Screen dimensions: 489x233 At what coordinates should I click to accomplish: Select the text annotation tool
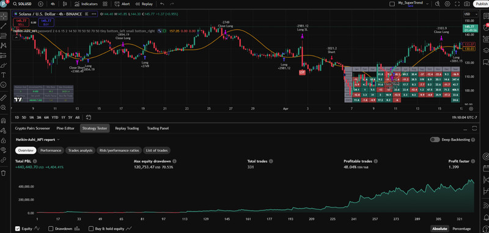click(x=4, y=75)
